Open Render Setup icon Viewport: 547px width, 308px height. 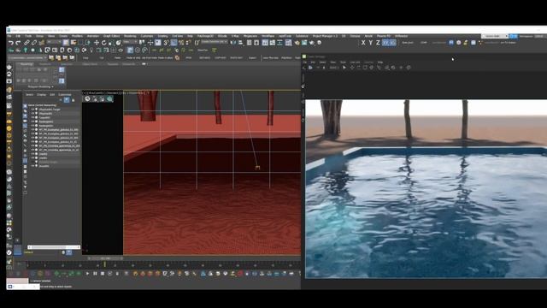(297, 43)
